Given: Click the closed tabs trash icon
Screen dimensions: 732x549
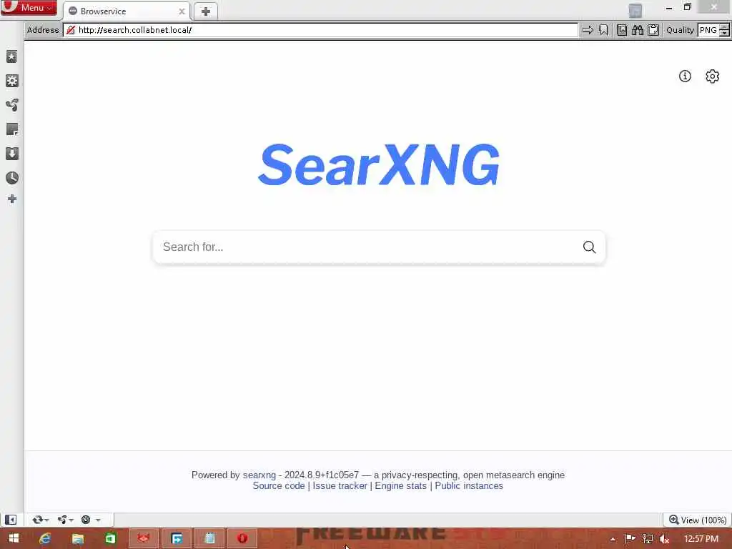Looking at the screenshot, I should tap(635, 10).
